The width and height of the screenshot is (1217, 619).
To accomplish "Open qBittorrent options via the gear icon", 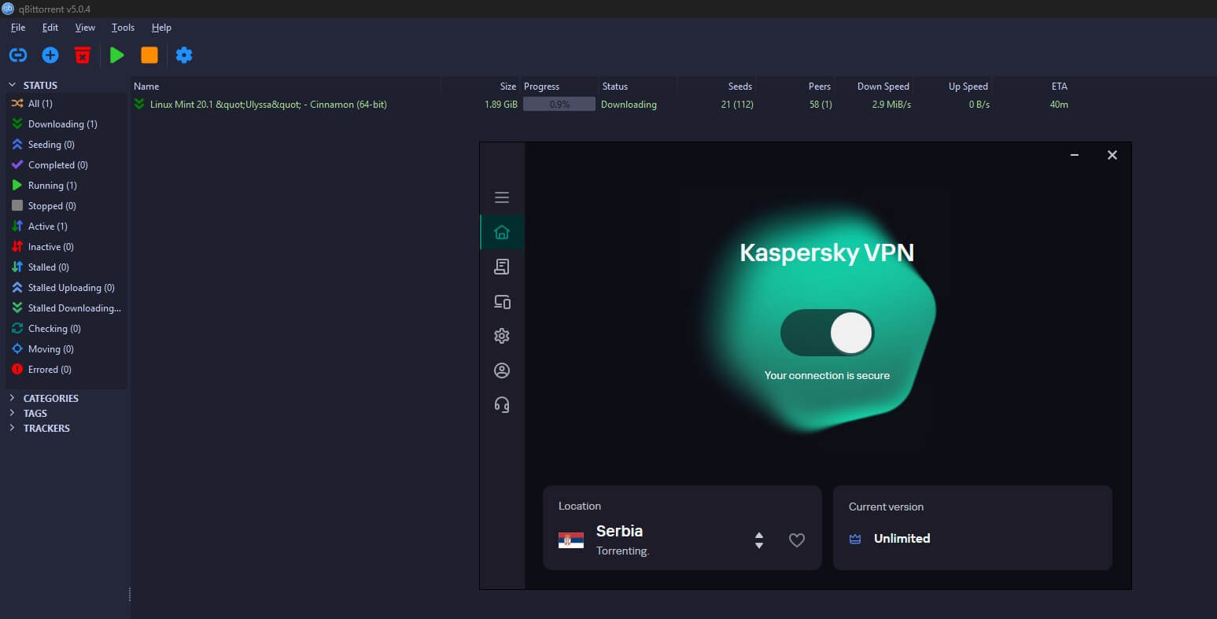I will (184, 55).
